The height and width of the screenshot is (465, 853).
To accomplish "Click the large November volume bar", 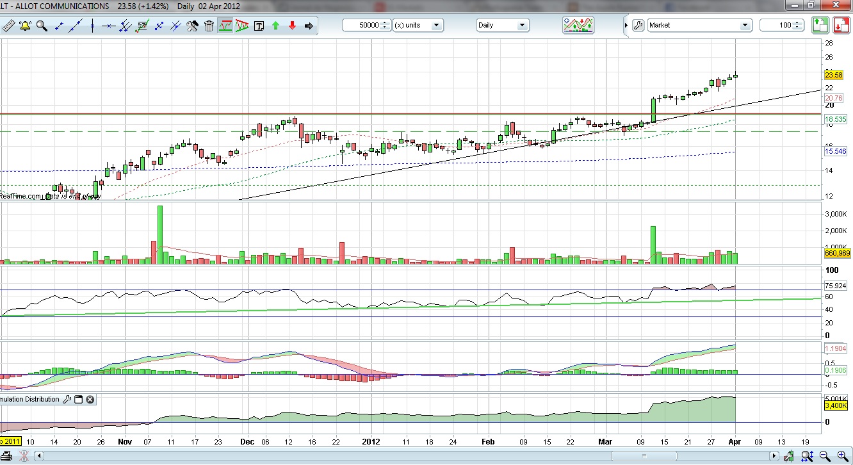I will pos(160,234).
